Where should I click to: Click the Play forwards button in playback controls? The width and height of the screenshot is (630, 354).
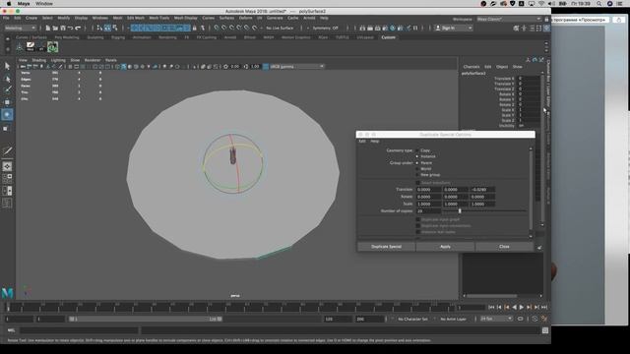[x=522, y=307]
